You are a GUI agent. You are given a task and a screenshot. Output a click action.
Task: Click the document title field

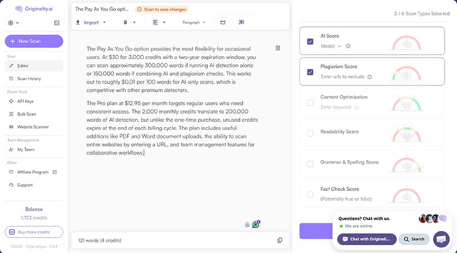tap(102, 9)
